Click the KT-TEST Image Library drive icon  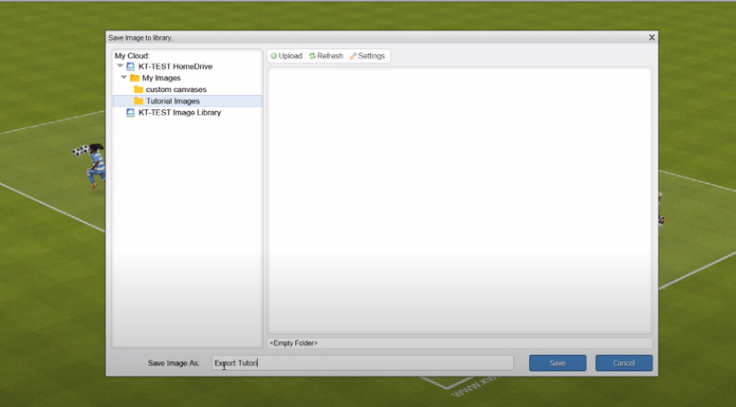(x=131, y=112)
